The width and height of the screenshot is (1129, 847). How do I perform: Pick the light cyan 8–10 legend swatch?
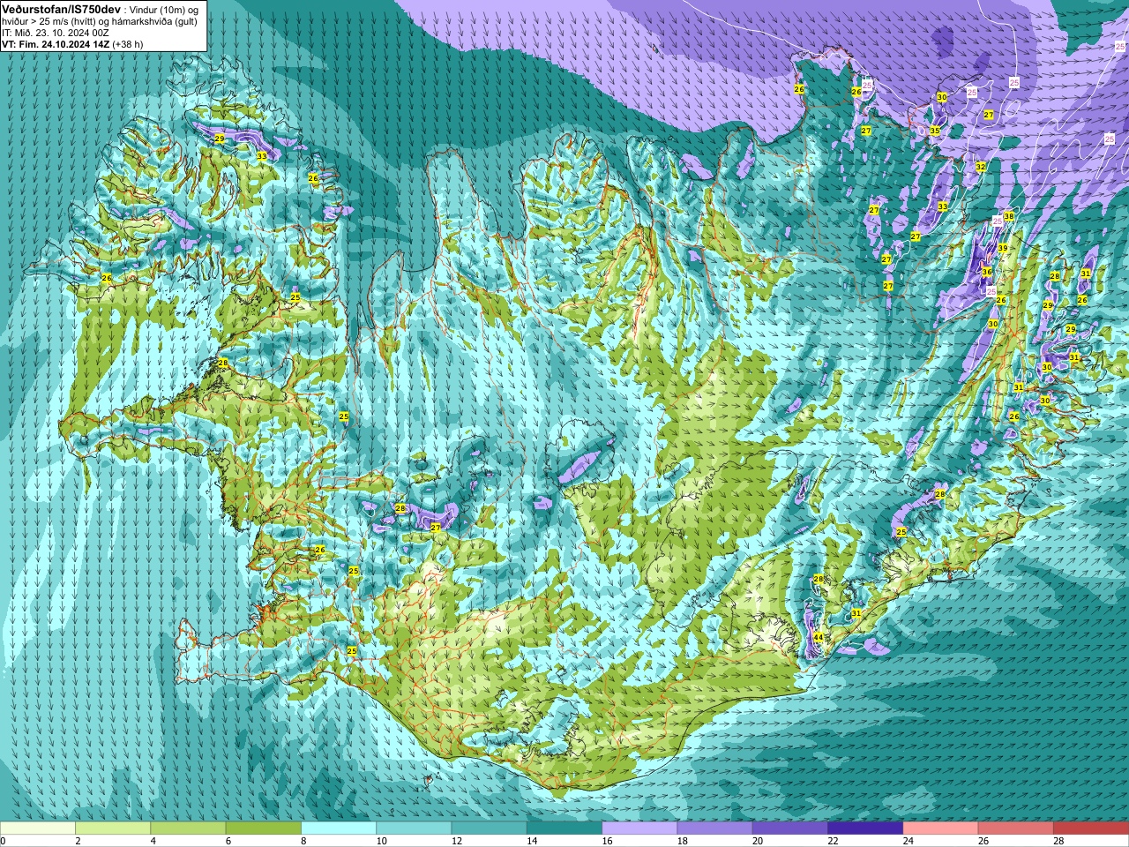tap(339, 828)
